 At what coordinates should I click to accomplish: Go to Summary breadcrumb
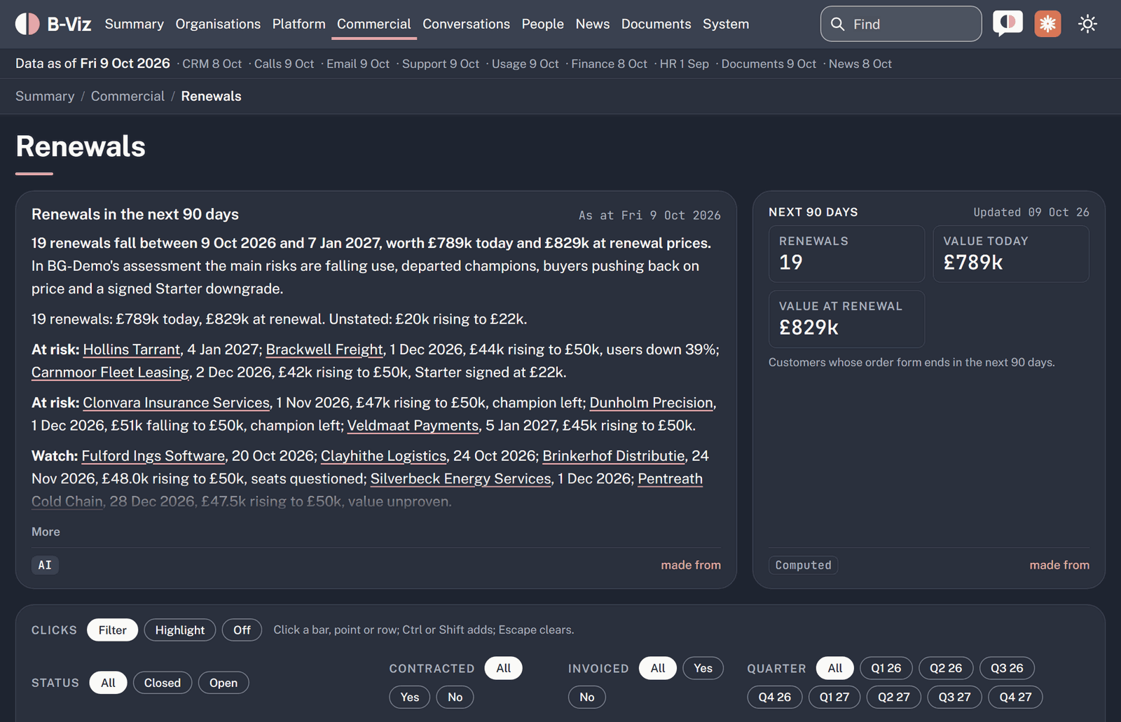click(45, 96)
